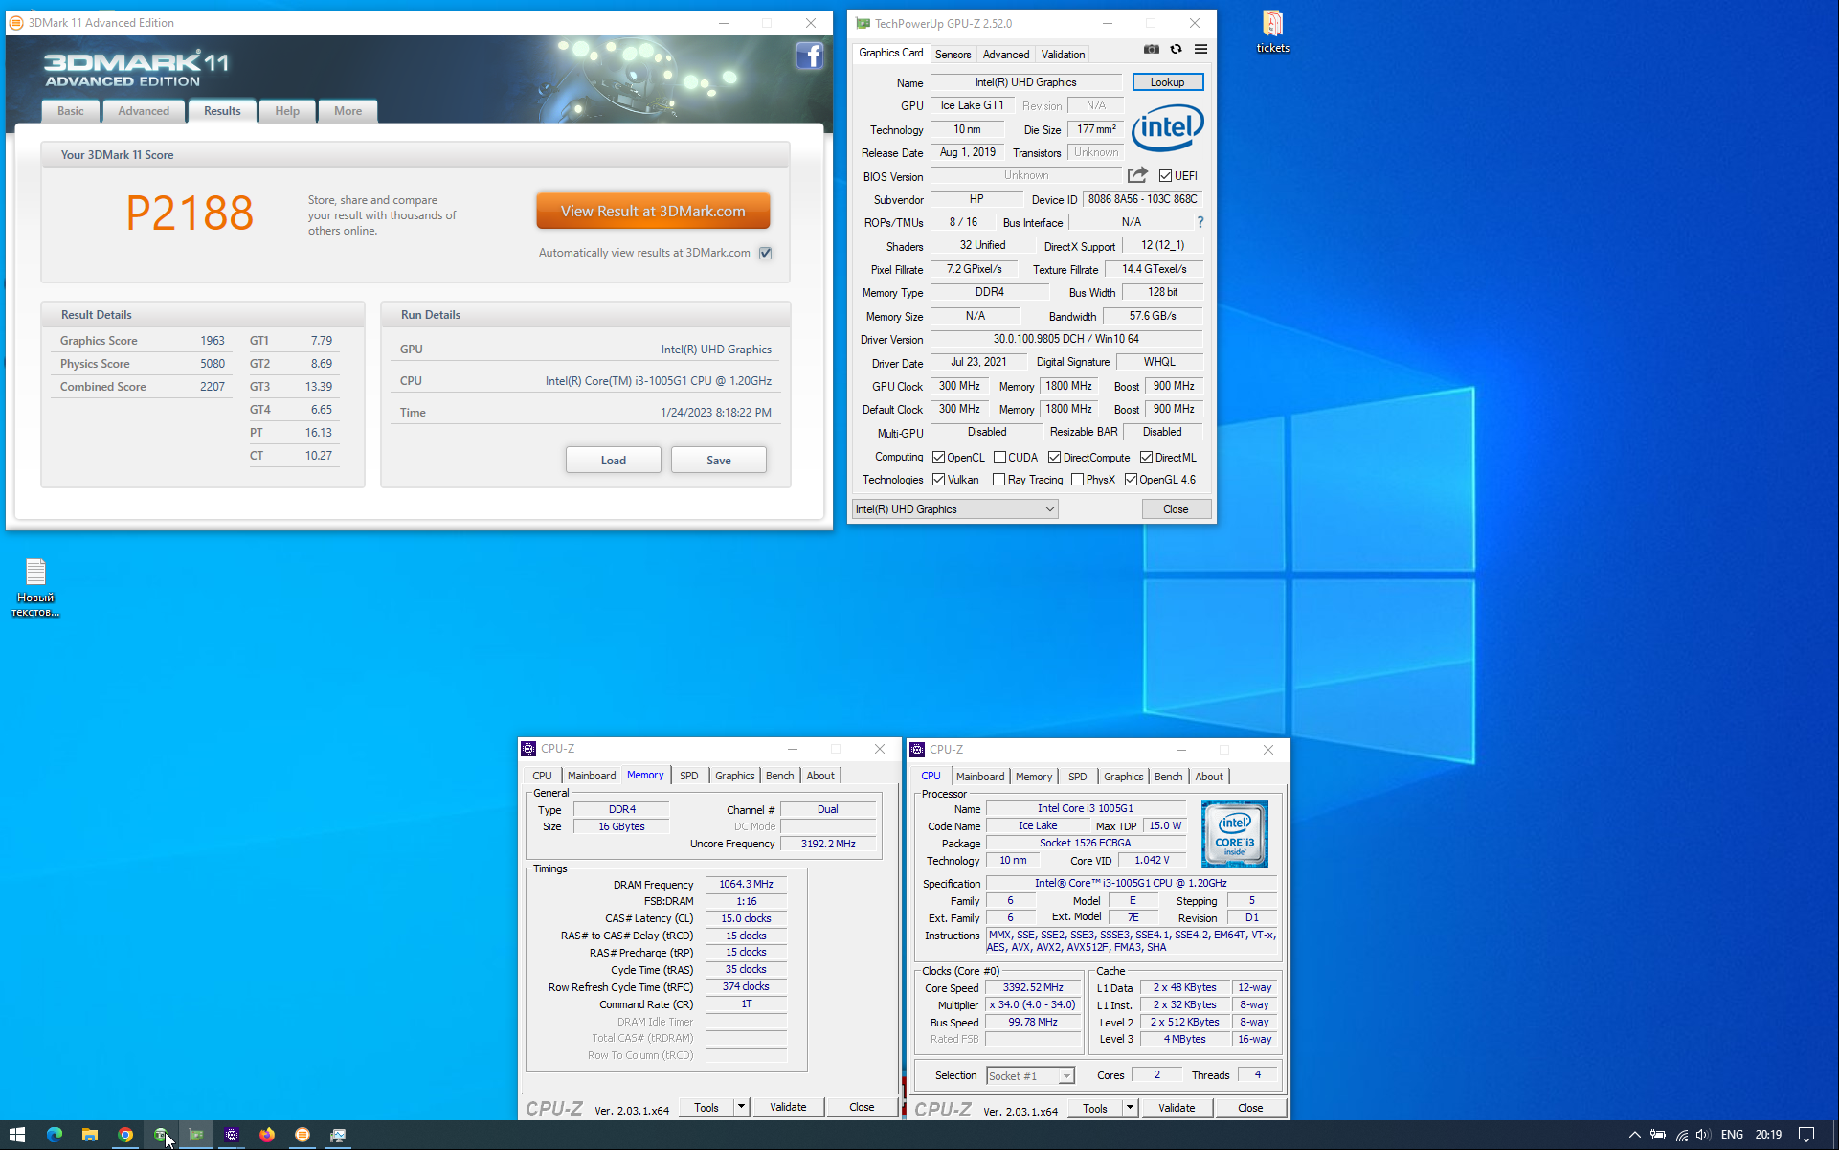This screenshot has height=1150, width=1839.
Task: Open the Socket #1 selection dropdown
Action: pyautogui.click(x=1030, y=1076)
